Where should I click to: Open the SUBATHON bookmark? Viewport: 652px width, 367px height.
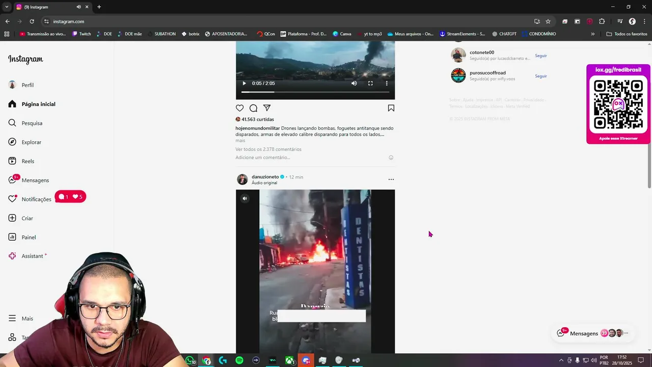click(162, 34)
